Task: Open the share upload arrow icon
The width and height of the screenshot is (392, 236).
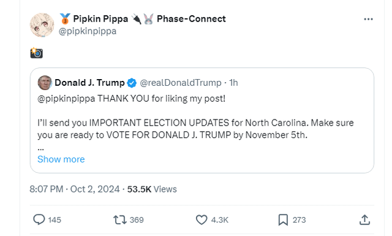Action: coord(364,219)
